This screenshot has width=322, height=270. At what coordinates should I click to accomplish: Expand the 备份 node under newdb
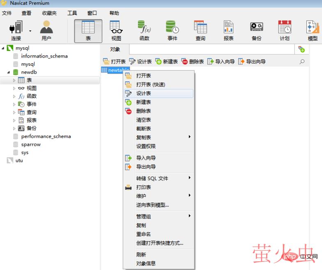pos(14,128)
